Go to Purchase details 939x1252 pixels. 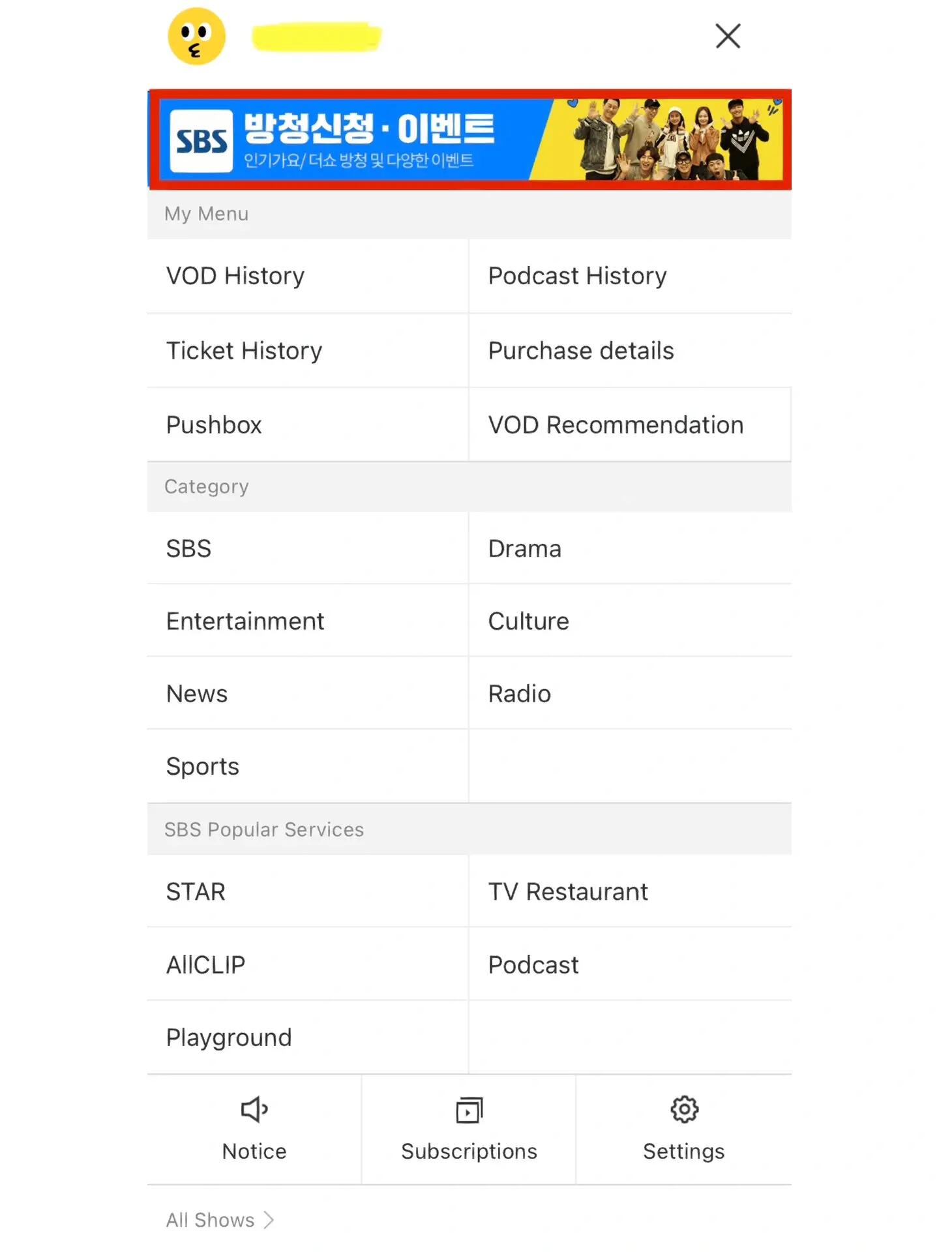pos(631,351)
